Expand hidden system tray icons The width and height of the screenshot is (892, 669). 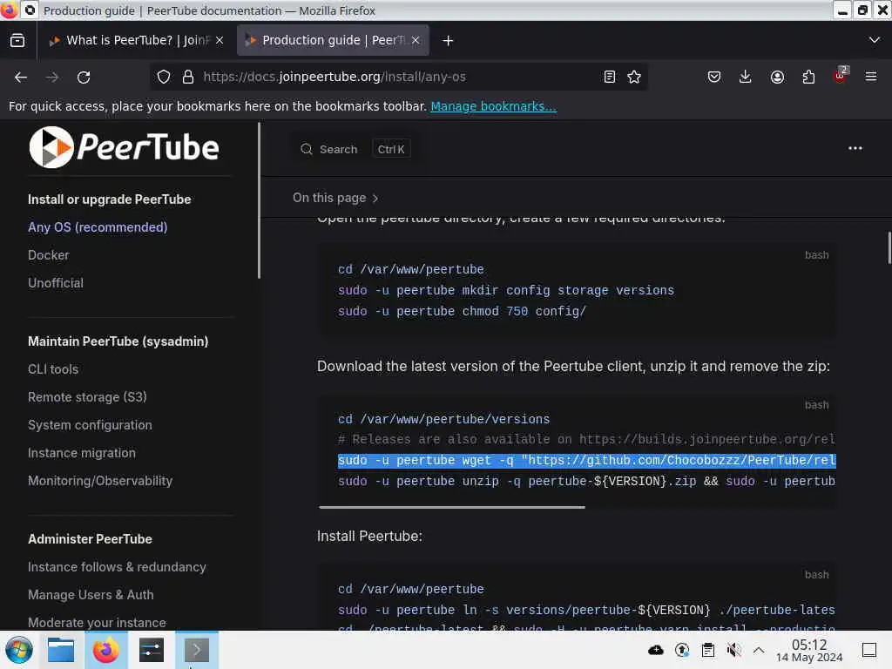point(759,650)
